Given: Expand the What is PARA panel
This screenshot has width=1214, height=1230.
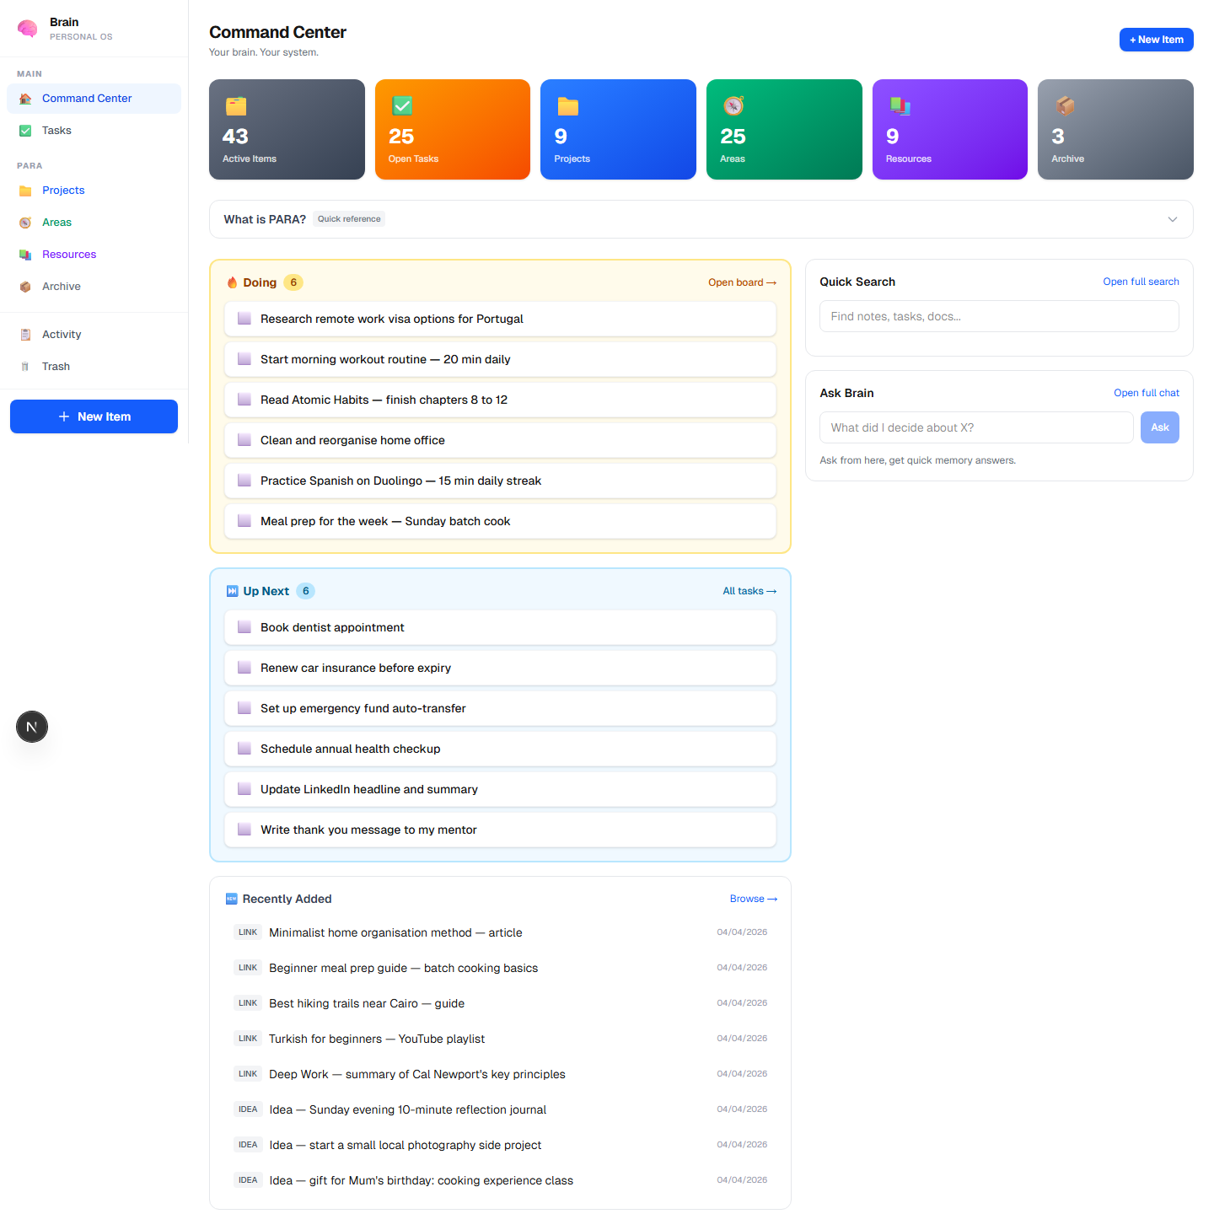Looking at the screenshot, I should 1172,218.
